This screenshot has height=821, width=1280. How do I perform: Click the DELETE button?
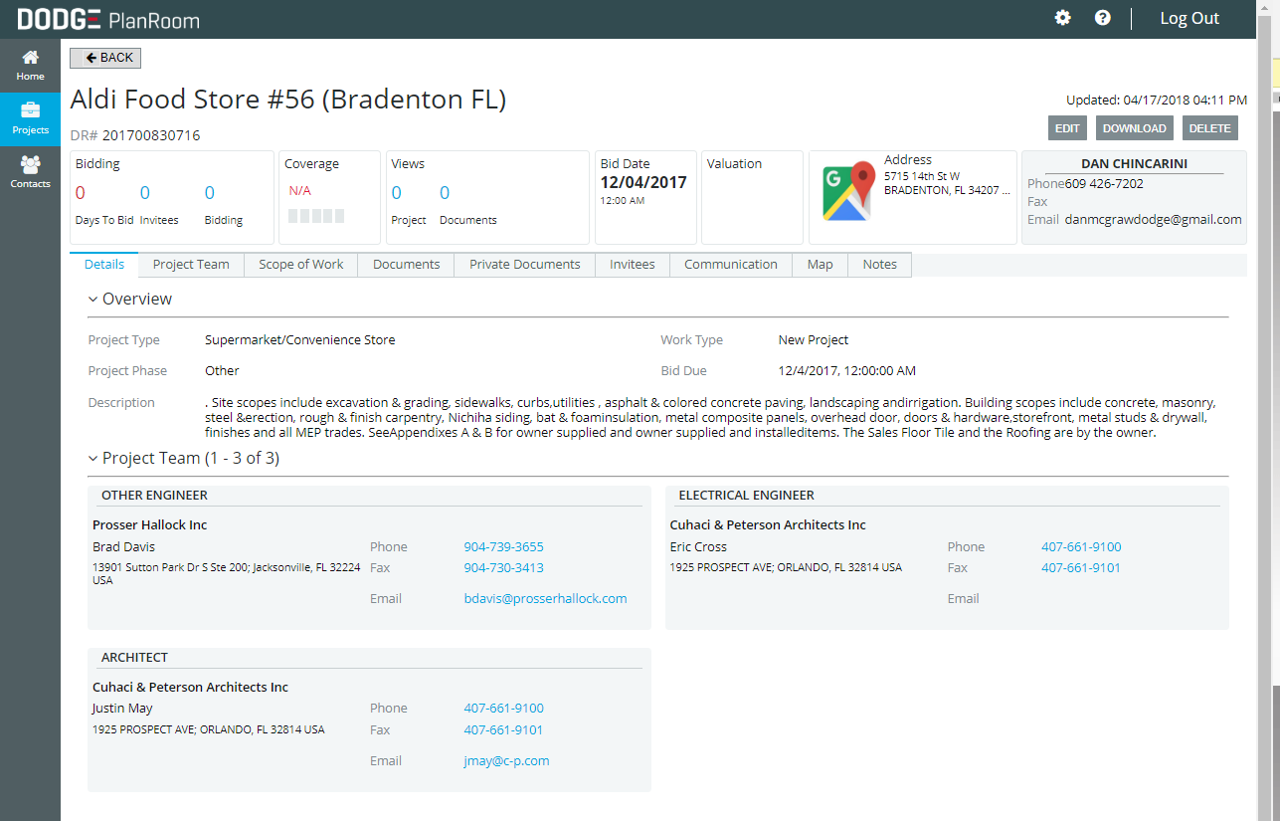(1209, 127)
